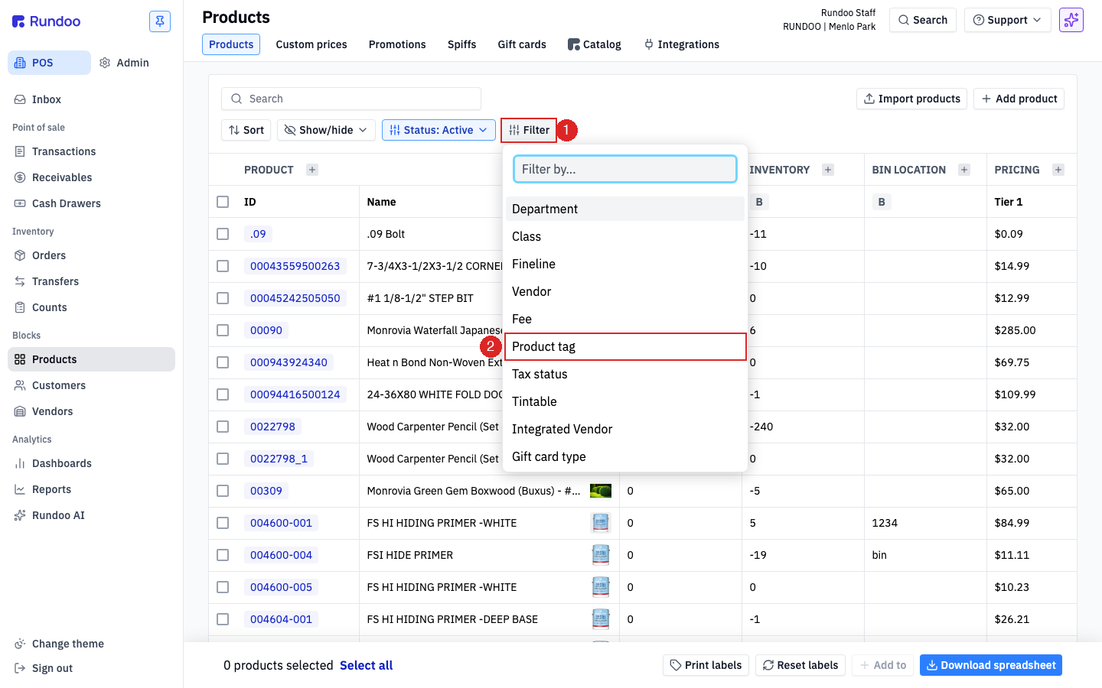Click plus icon beside INVENTORY column group

pos(828,170)
